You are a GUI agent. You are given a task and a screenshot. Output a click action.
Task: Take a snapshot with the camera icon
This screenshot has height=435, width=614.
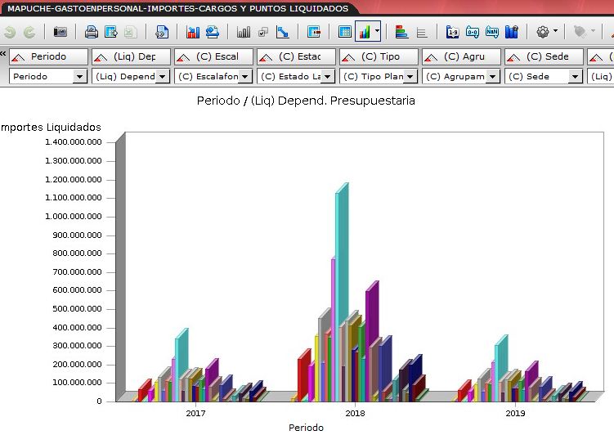[60, 32]
